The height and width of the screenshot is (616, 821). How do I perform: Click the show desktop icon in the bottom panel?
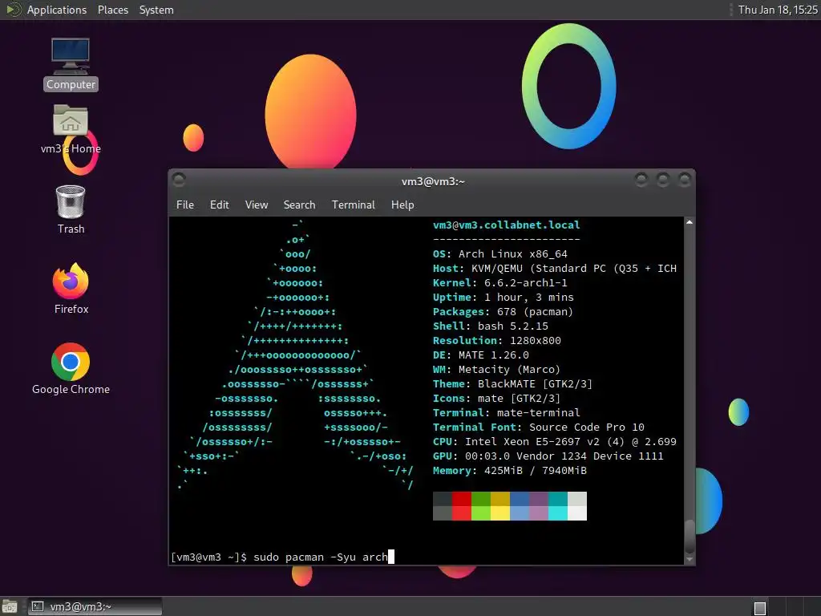[x=10, y=606]
